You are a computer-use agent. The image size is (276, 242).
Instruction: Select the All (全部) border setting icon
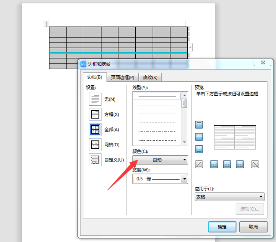pyautogui.click(x=95, y=130)
